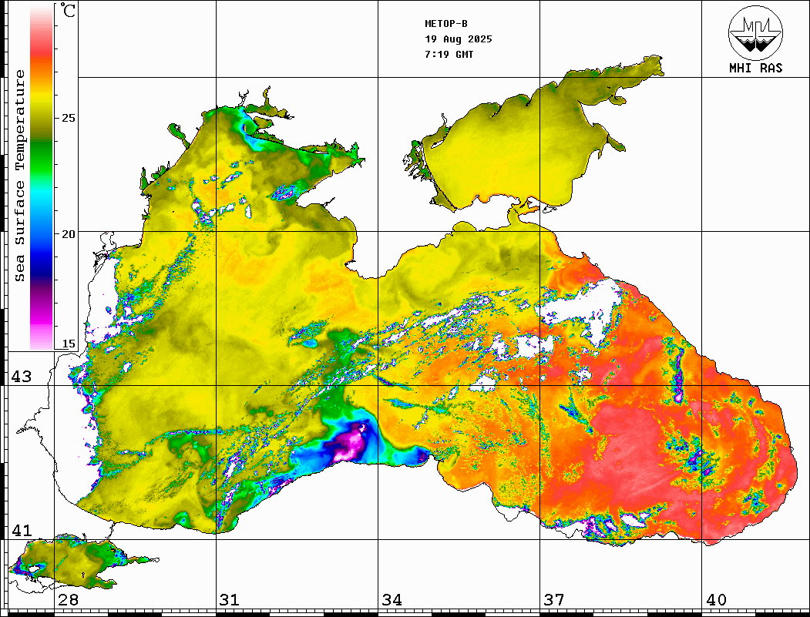Image resolution: width=810 pixels, height=617 pixels.
Task: Click longitude label '40'
Action: (716, 600)
